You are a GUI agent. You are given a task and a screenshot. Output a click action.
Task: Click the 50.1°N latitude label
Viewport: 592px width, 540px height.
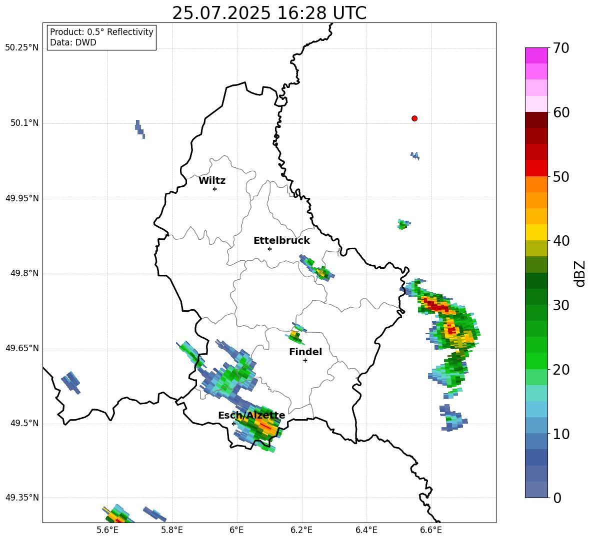24,123
